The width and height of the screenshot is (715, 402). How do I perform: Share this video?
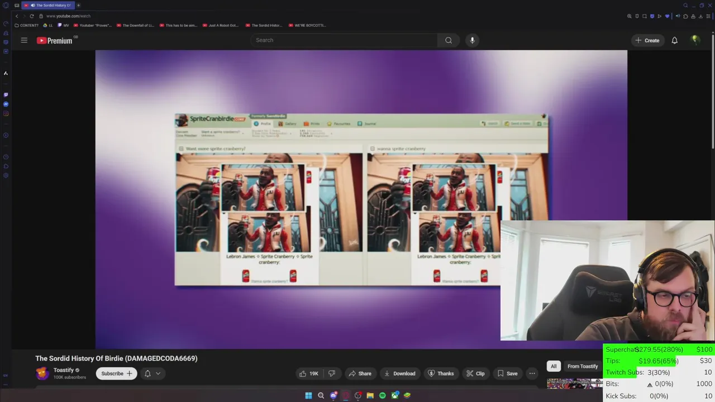coord(360,374)
